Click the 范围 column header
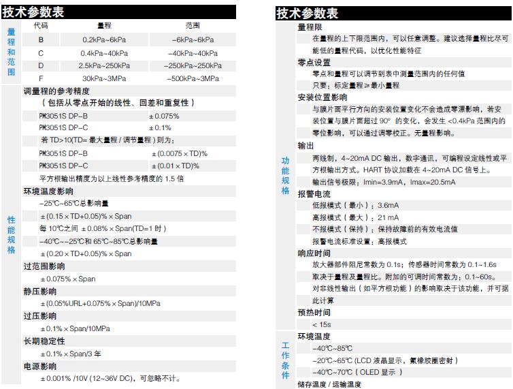The width and height of the screenshot is (513, 389). 193,25
